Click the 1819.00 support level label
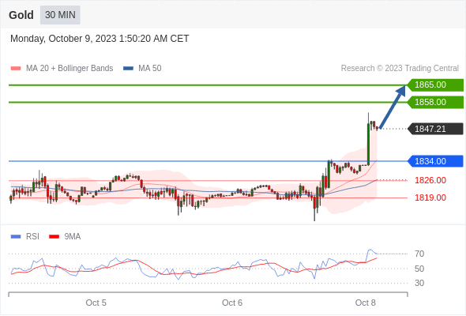466x316 pixels. 430,197
